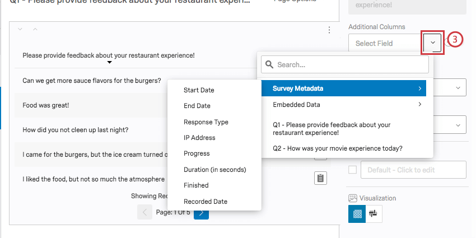476x238 pixels.
Task: Choose the Q2 movie experience question
Action: [338, 148]
